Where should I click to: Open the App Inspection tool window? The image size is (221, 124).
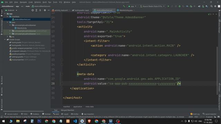[x=88, y=114]
